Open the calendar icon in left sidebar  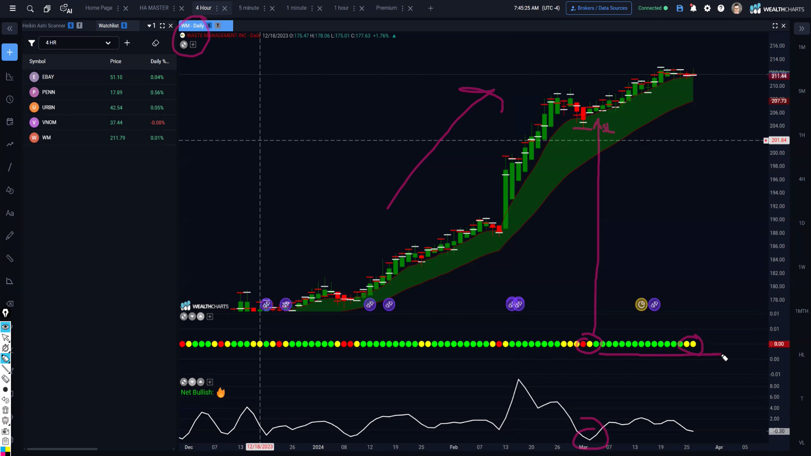[x=10, y=122]
